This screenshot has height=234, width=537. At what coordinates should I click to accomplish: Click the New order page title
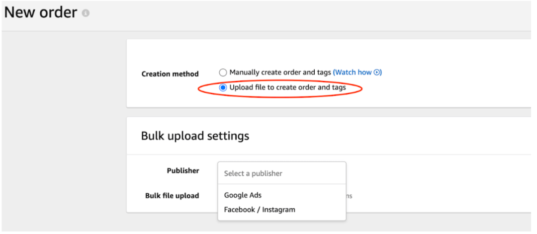point(41,12)
